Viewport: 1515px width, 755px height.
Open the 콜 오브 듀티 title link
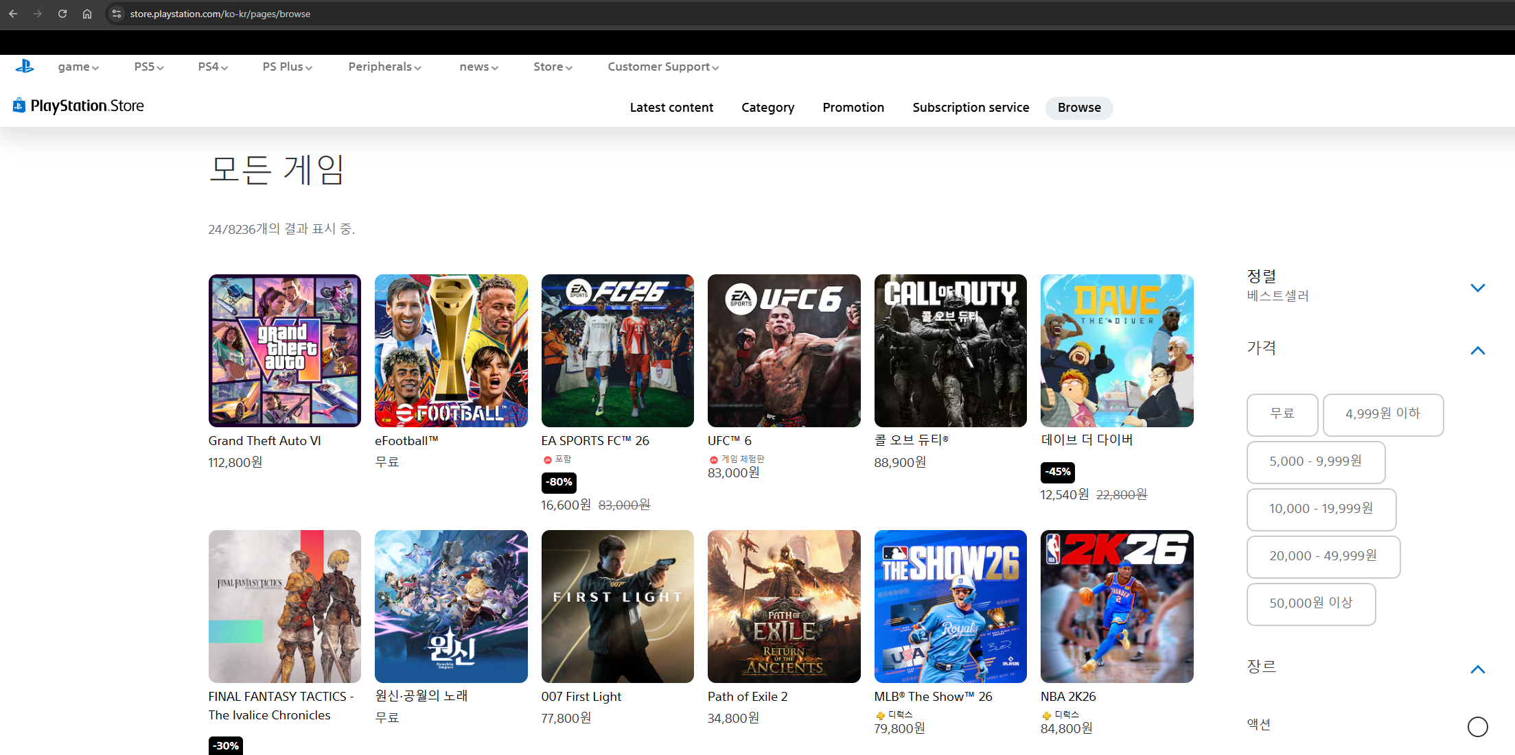click(912, 440)
